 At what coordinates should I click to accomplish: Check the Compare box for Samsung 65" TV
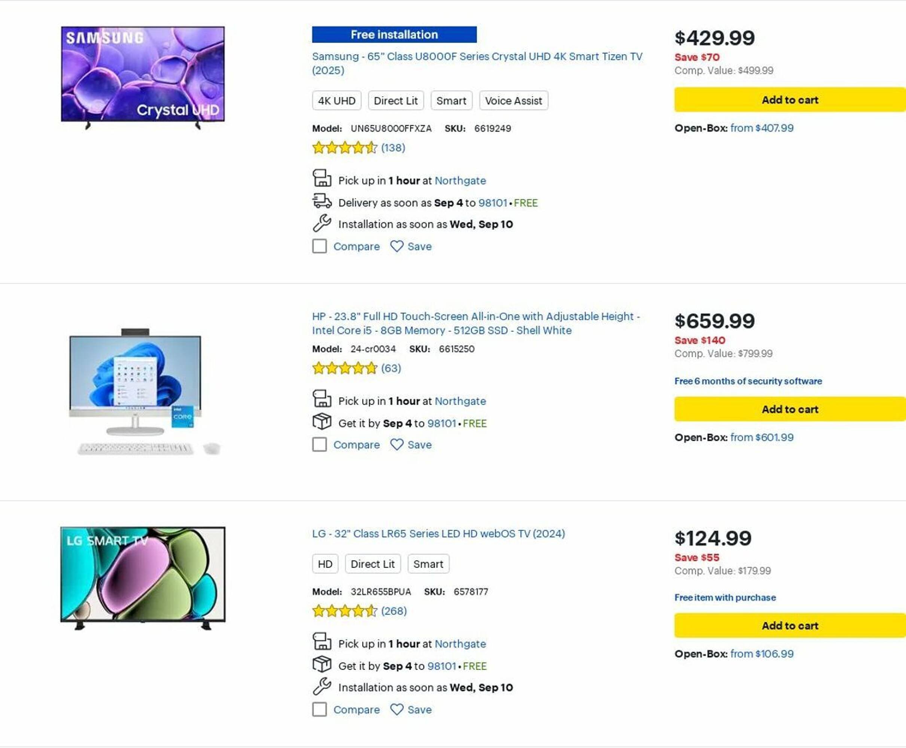tap(320, 246)
